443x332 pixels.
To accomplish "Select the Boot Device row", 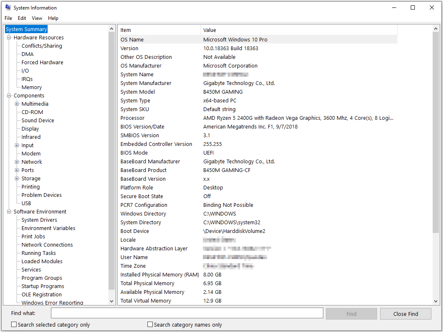I will (258, 231).
